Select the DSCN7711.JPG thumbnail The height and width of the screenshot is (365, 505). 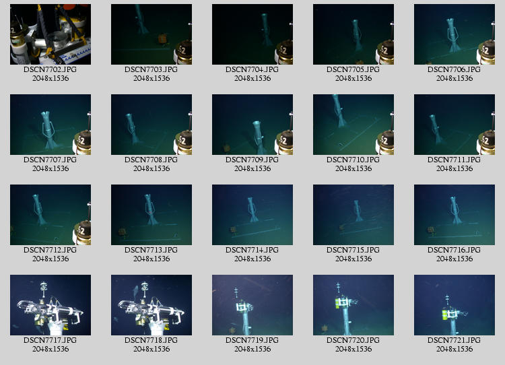454,125
